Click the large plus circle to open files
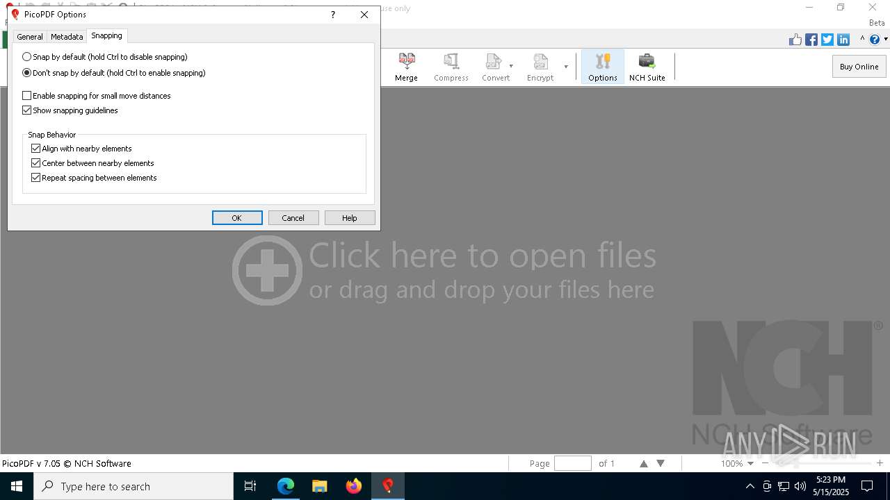 [267, 270]
